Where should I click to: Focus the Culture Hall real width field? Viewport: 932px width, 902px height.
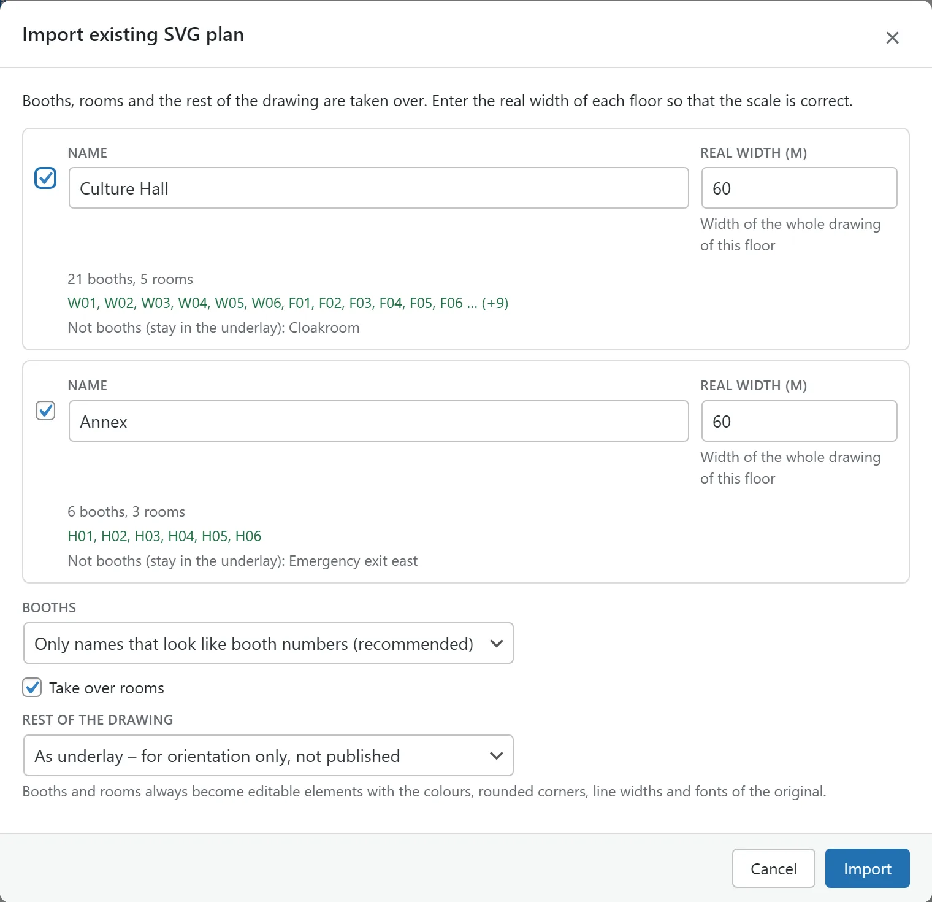799,188
